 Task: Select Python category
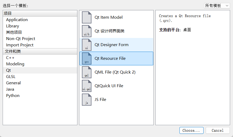[40, 96]
